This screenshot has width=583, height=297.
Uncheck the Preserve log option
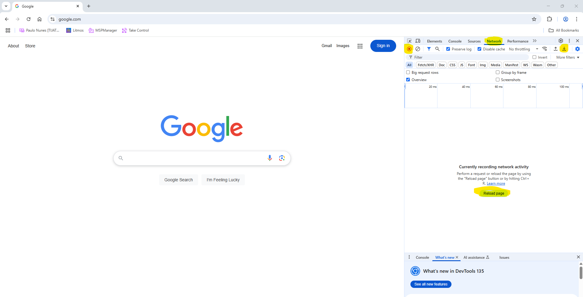click(448, 49)
